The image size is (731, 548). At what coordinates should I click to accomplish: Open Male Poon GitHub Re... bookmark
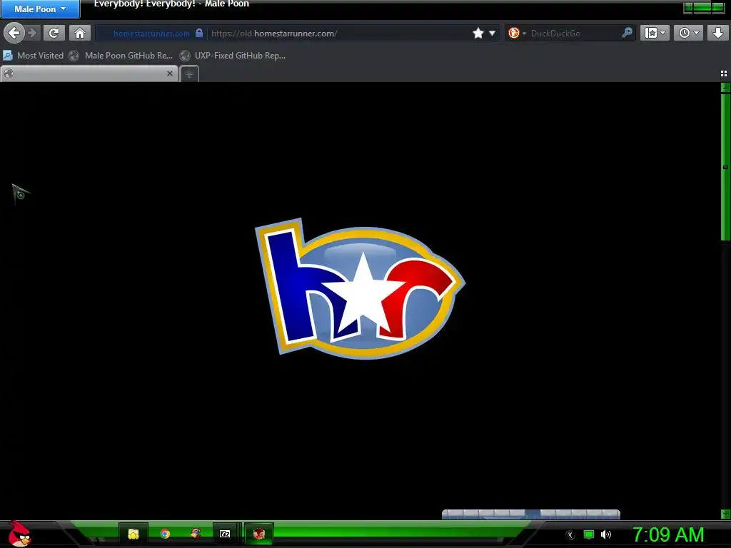coord(121,56)
